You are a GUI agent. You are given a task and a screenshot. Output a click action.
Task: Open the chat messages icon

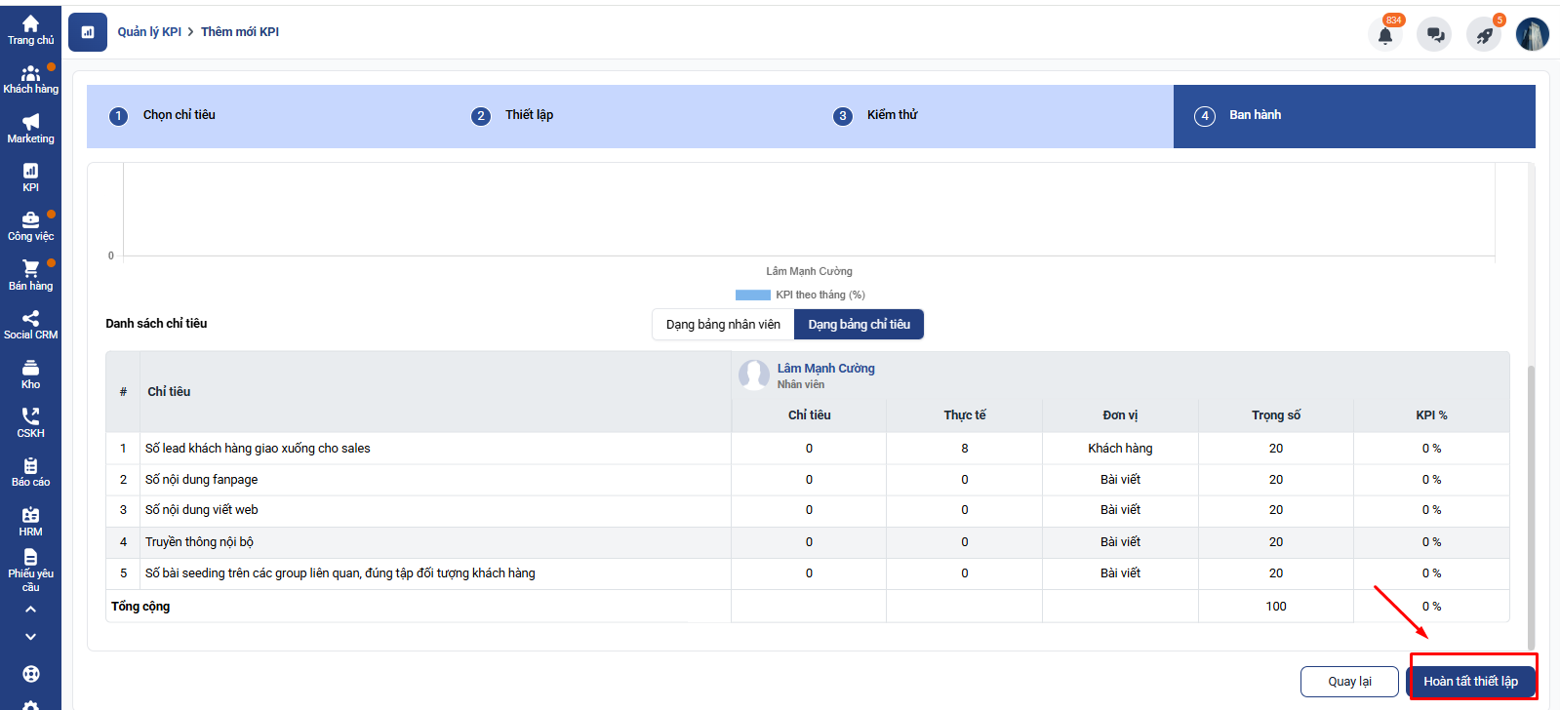tap(1434, 35)
